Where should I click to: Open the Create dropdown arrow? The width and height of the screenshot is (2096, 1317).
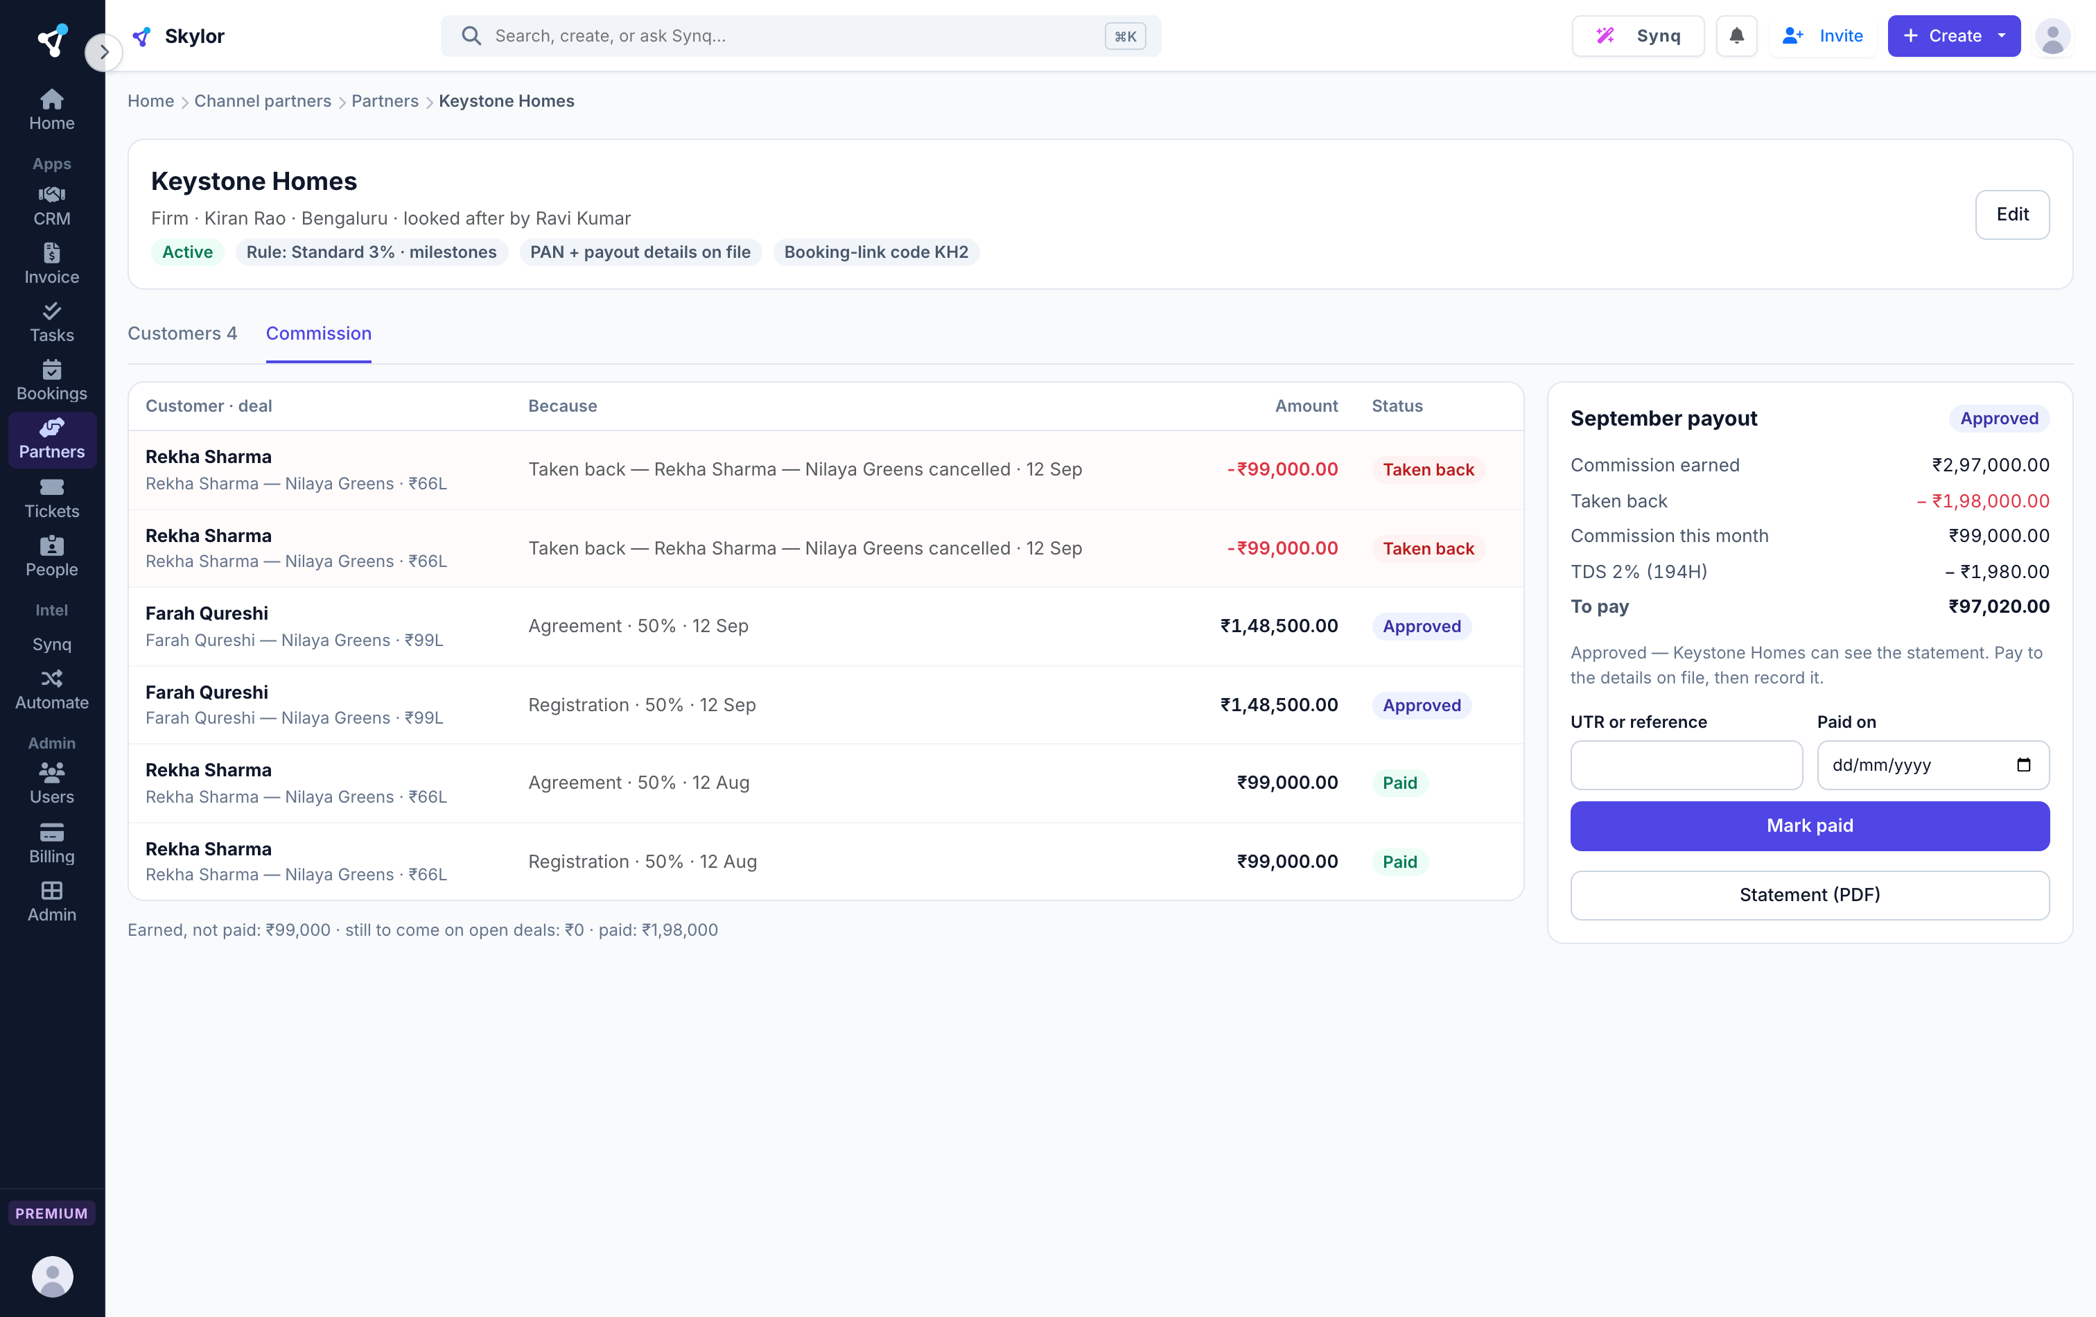[2001, 35]
